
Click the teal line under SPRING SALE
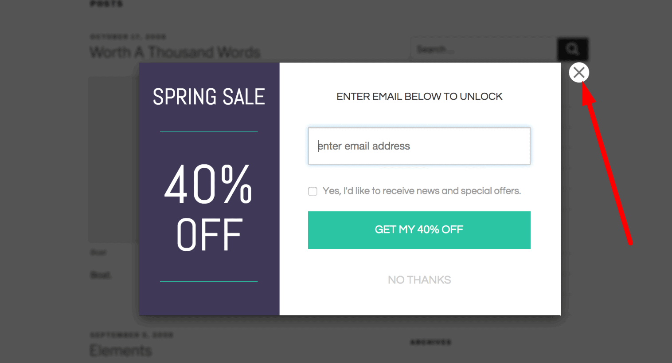click(209, 132)
